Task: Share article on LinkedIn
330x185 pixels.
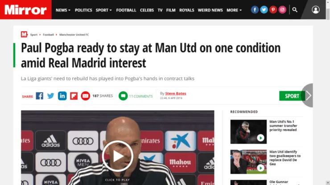Action: [x=62, y=96]
